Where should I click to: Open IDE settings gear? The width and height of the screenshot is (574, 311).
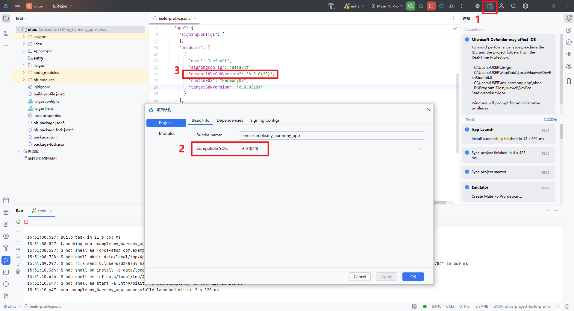[525, 6]
